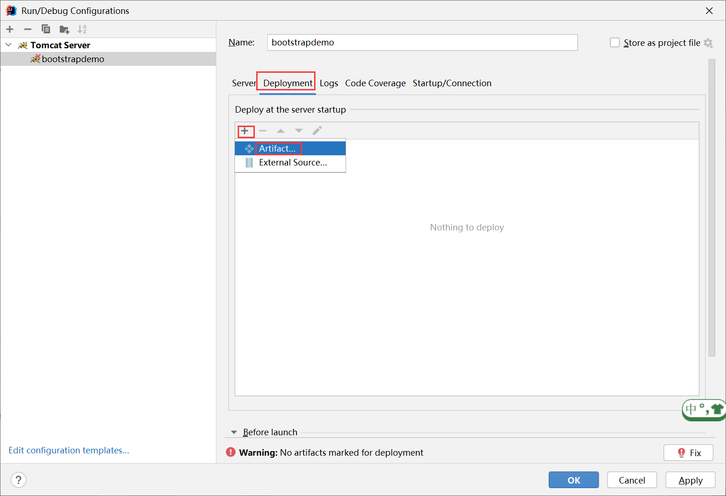This screenshot has width=726, height=496.
Task: Open the Startup/Connection tab
Action: [x=452, y=83]
